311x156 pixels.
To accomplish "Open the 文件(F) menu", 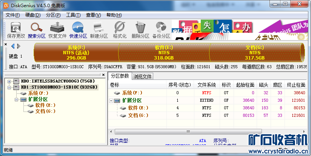I will point(13,15).
